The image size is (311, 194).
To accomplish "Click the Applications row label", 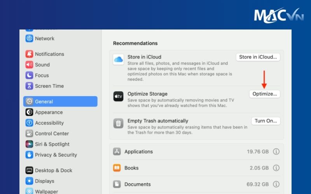I will click(x=139, y=152).
